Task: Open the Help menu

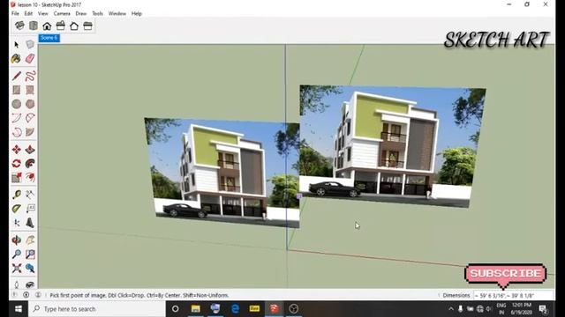Action: pos(137,13)
